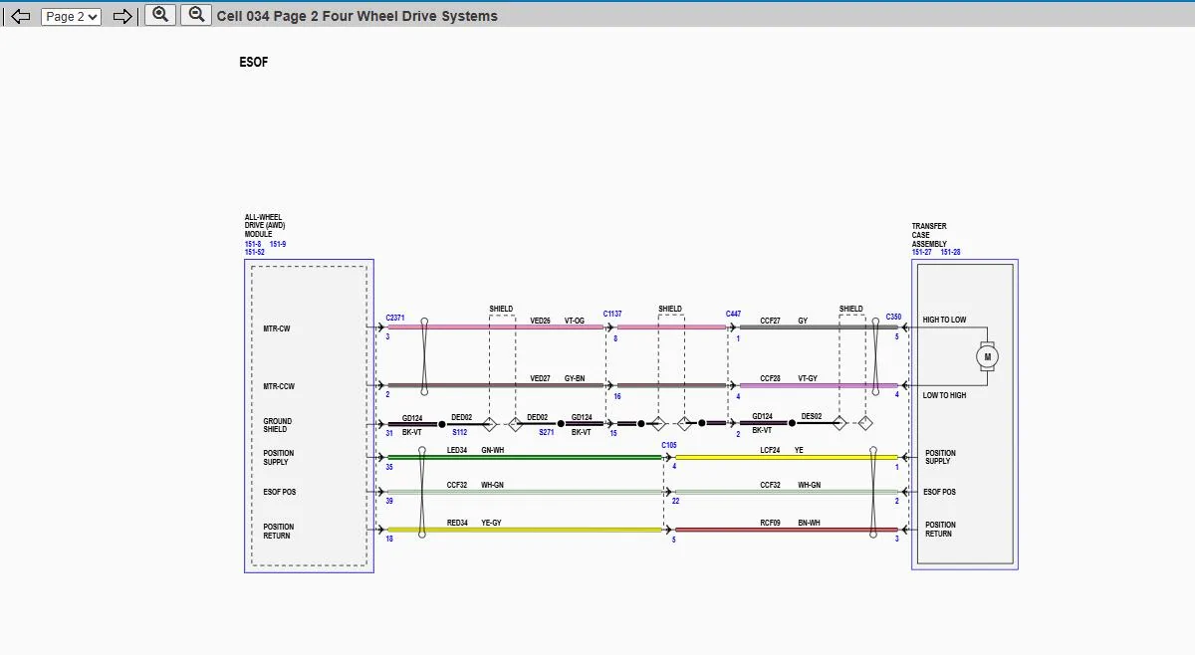Follow the 151-27 transfer case link

922,252
